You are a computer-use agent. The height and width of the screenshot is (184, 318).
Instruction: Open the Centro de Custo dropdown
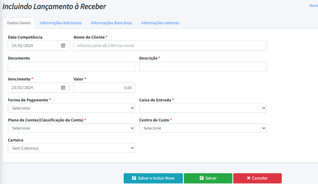202,128
